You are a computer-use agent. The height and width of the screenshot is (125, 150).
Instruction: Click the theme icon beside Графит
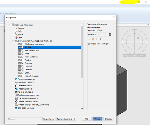(19, 60)
